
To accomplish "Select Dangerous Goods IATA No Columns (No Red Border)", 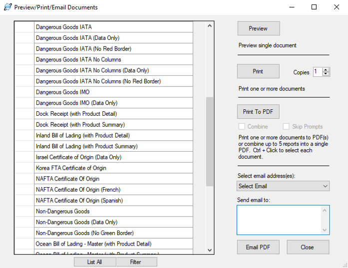I will click(114, 81).
